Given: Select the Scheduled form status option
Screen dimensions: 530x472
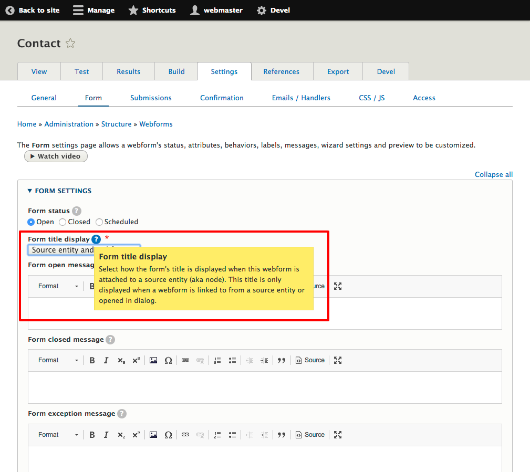Looking at the screenshot, I should point(99,222).
